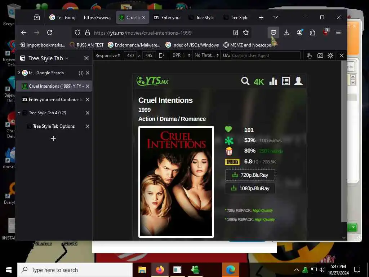Image resolution: width=369 pixels, height=277 pixels.
Task: Reload the current page
Action: pos(50,32)
